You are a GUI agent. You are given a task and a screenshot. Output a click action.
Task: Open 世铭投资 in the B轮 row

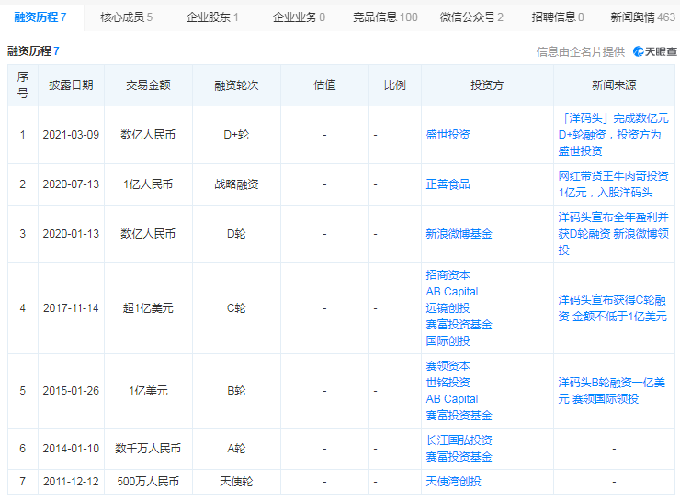(x=448, y=383)
